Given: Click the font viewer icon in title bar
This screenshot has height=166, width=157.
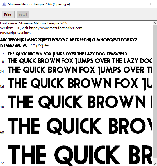Looking at the screenshot, I should coord(4,4).
